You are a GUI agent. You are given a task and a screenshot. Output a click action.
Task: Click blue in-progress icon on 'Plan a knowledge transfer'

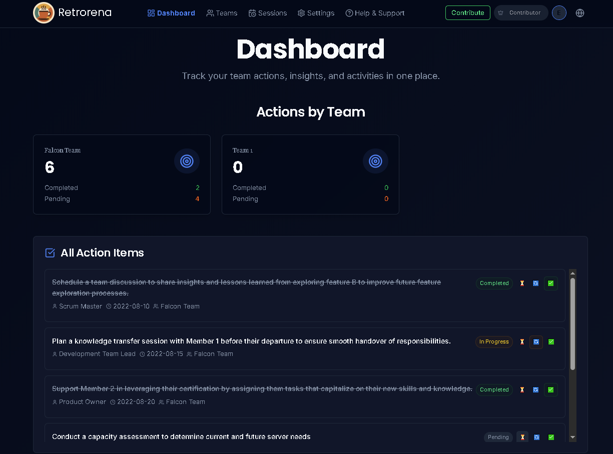click(x=536, y=342)
